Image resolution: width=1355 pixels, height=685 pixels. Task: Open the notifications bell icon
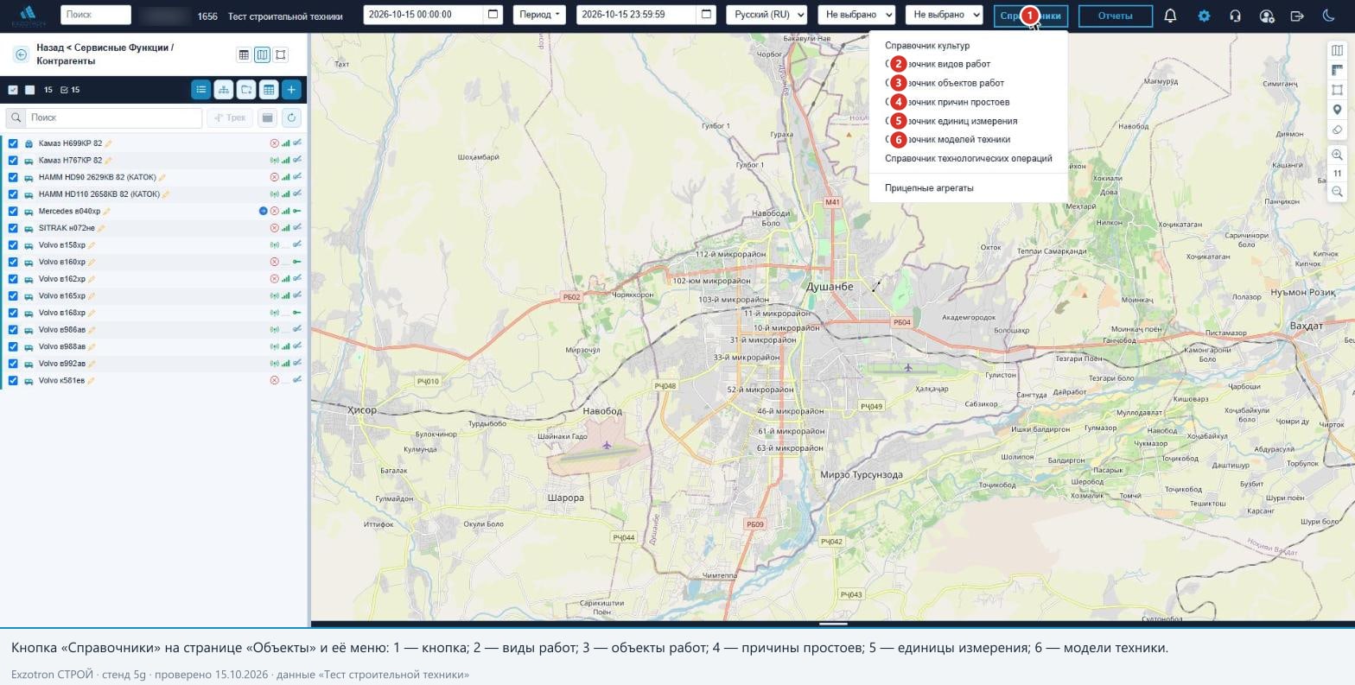coord(1170,16)
